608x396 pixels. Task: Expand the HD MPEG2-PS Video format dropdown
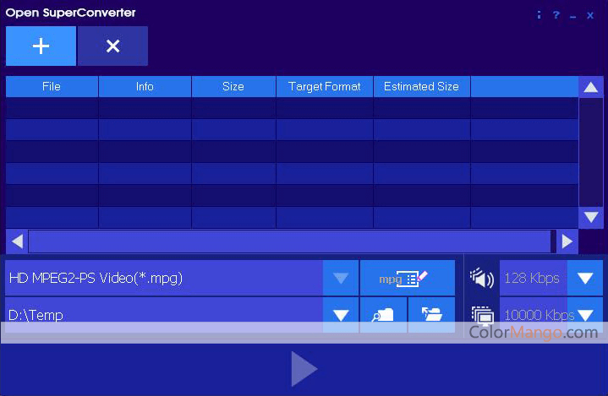pyautogui.click(x=341, y=278)
